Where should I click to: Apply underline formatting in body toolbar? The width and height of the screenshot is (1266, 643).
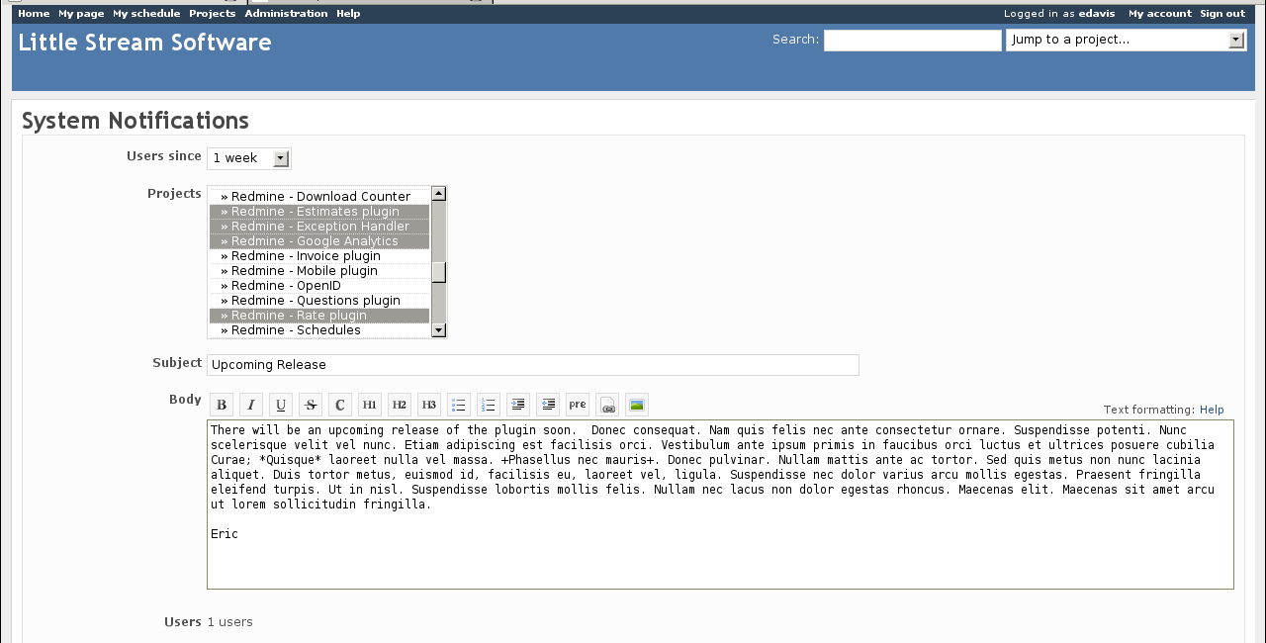tap(281, 405)
